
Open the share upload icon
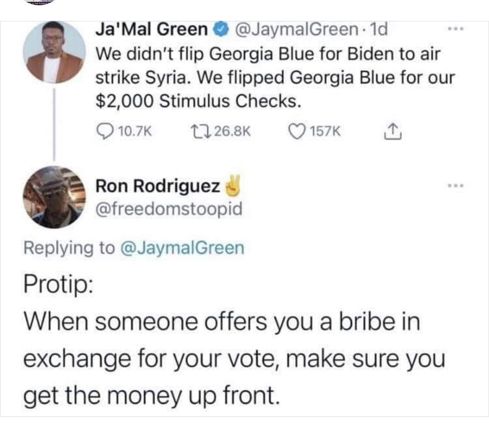(x=393, y=131)
